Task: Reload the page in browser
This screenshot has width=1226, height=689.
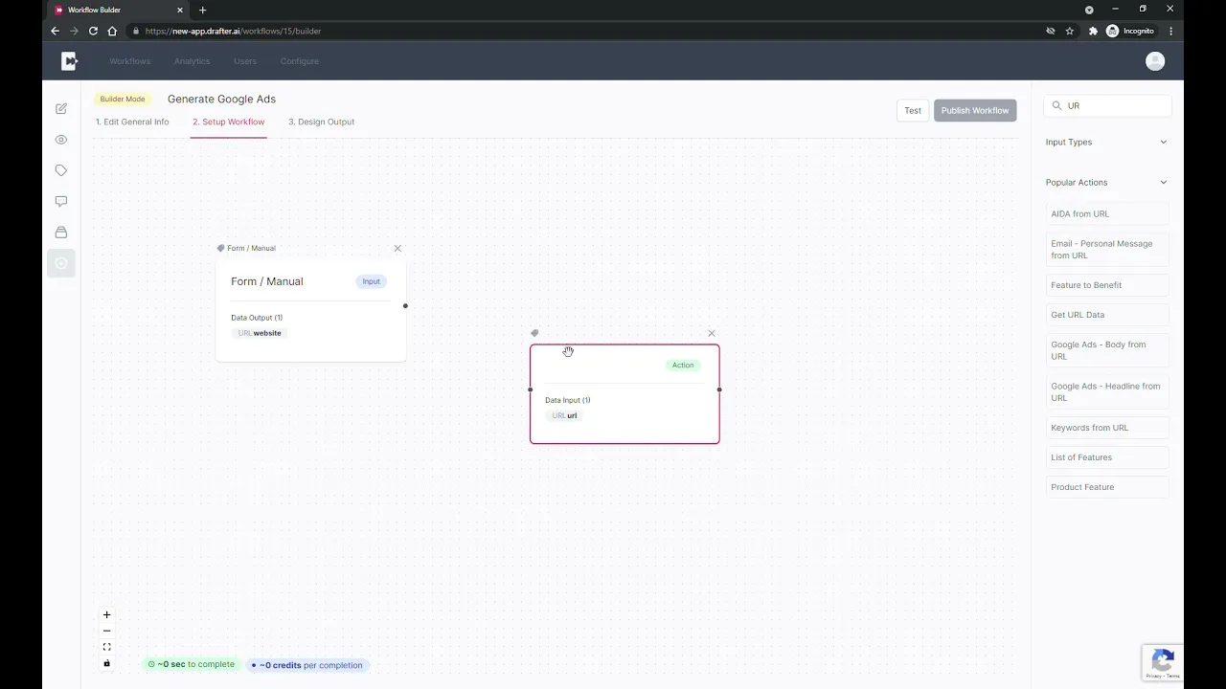Action: click(x=93, y=31)
